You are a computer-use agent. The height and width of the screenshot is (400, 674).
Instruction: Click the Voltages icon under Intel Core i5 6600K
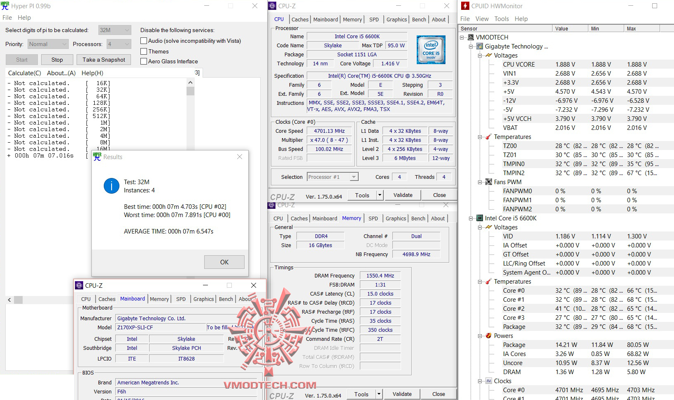[x=489, y=227]
